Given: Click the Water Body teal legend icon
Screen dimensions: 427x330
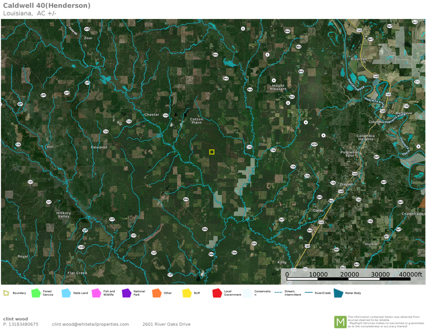Looking at the screenshot, I should coord(338,293).
